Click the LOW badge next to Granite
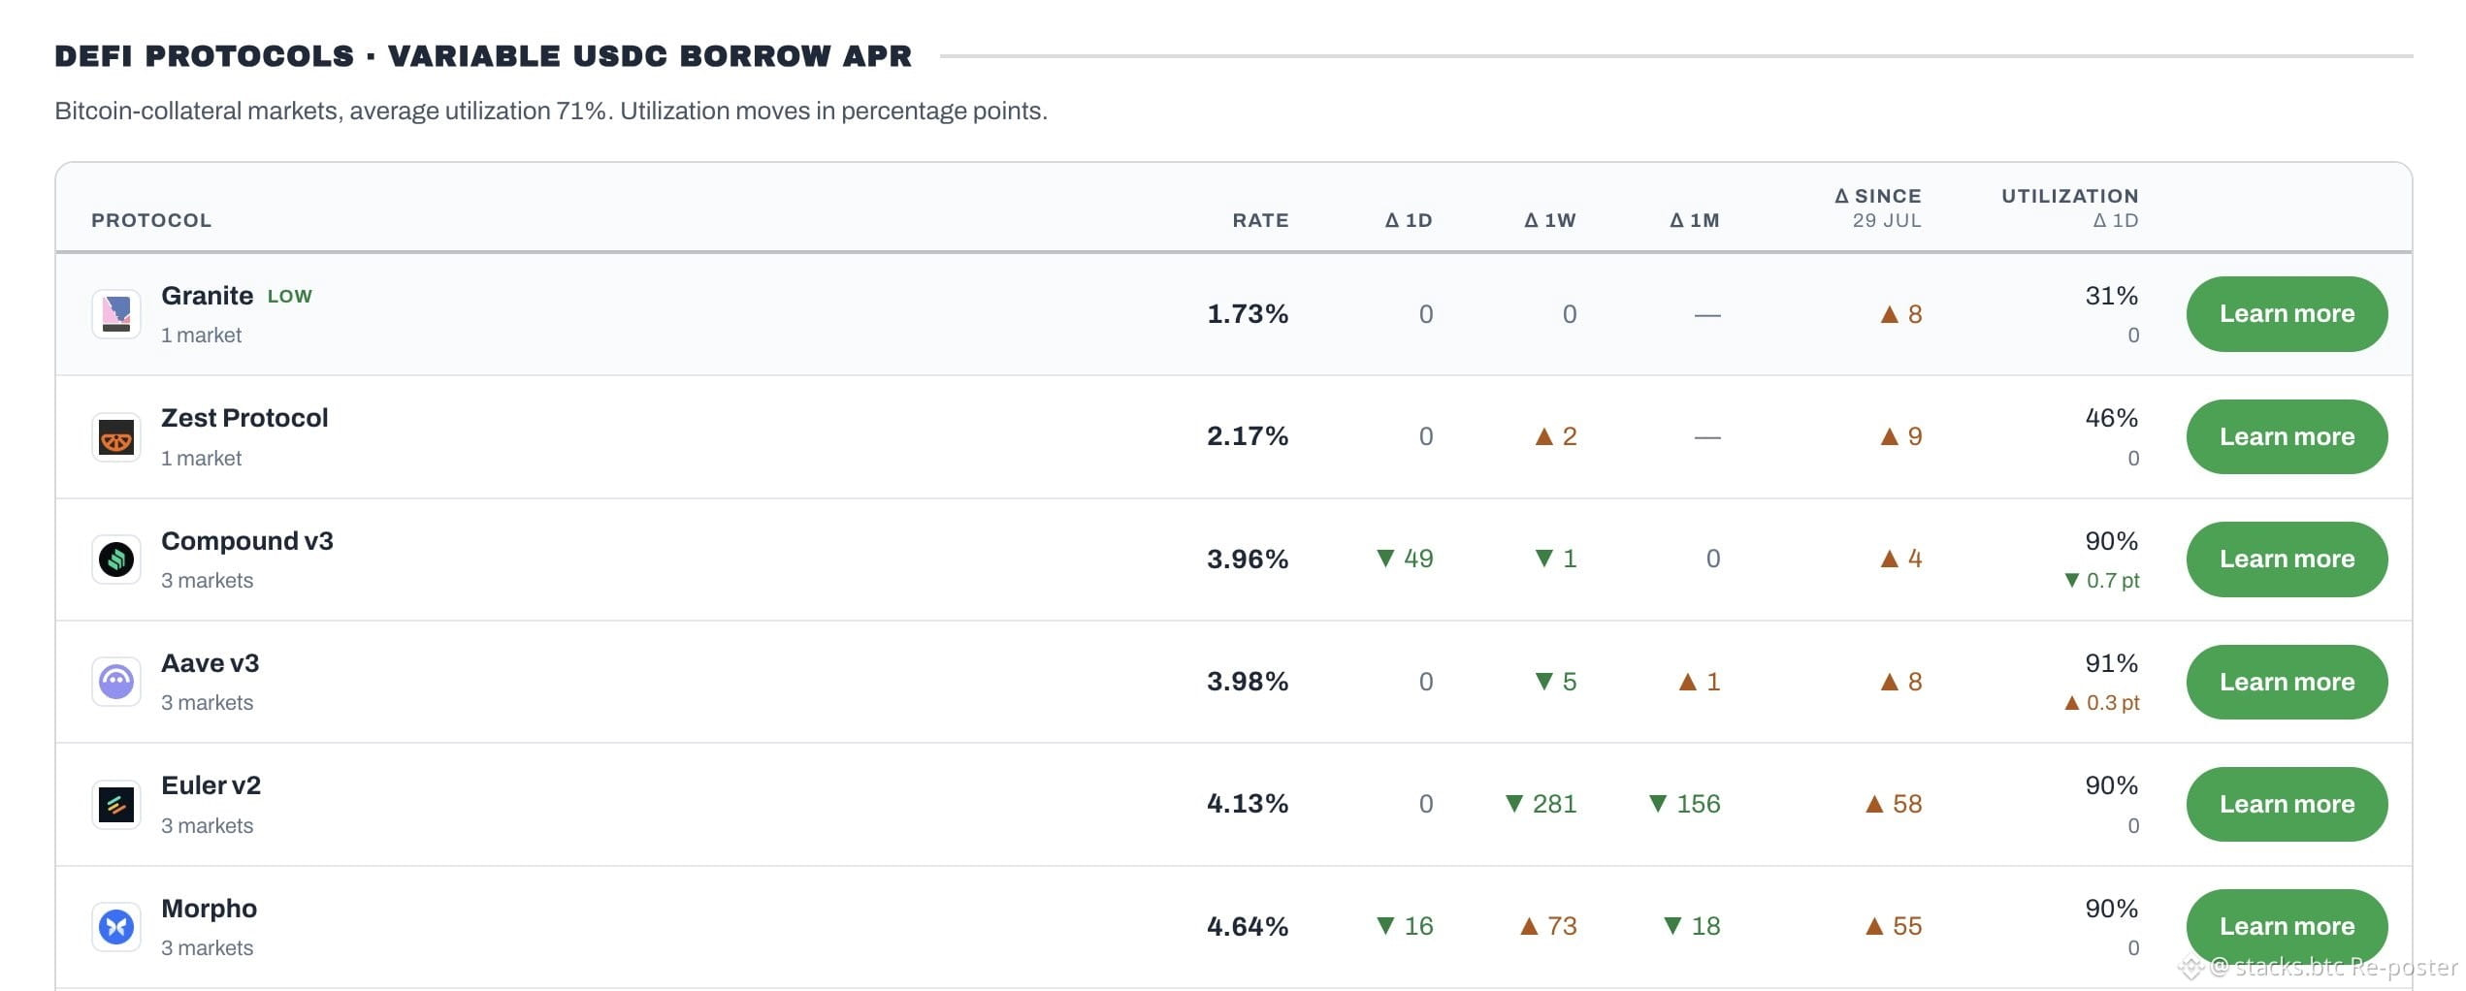The image size is (2466, 991). point(290,297)
